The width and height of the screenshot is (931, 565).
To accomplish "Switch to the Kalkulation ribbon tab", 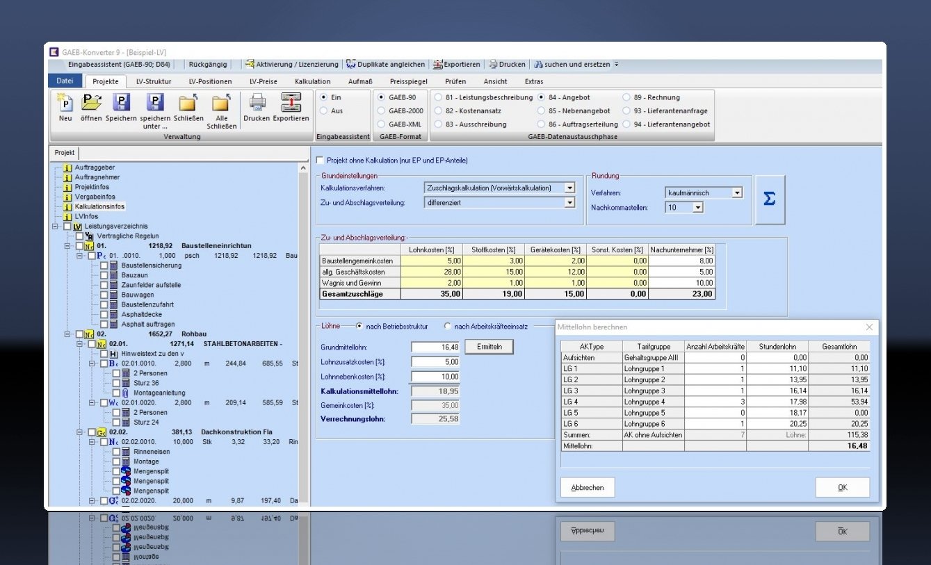I will 312,81.
